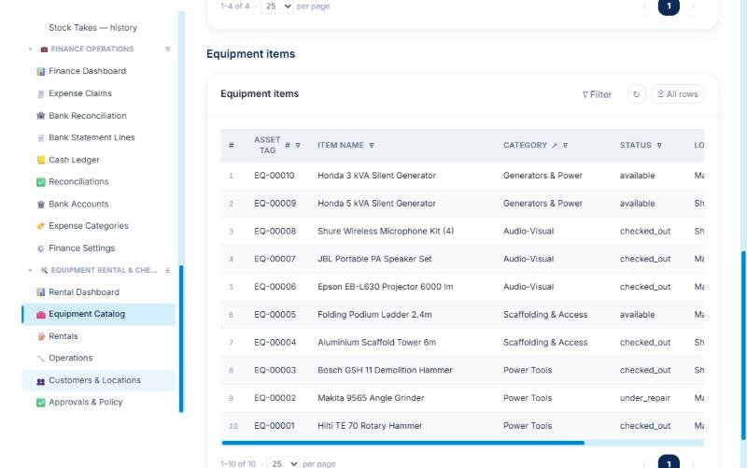This screenshot has height=468, width=747.
Task: Navigate to Cash Ledger
Action: (74, 160)
